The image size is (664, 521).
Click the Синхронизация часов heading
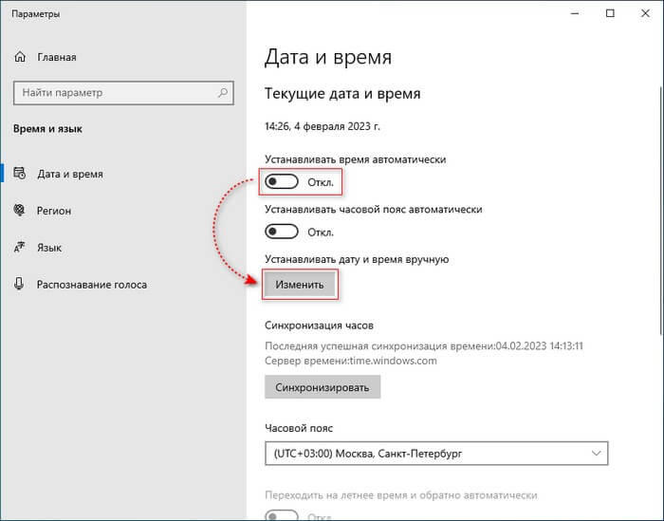pyautogui.click(x=319, y=326)
